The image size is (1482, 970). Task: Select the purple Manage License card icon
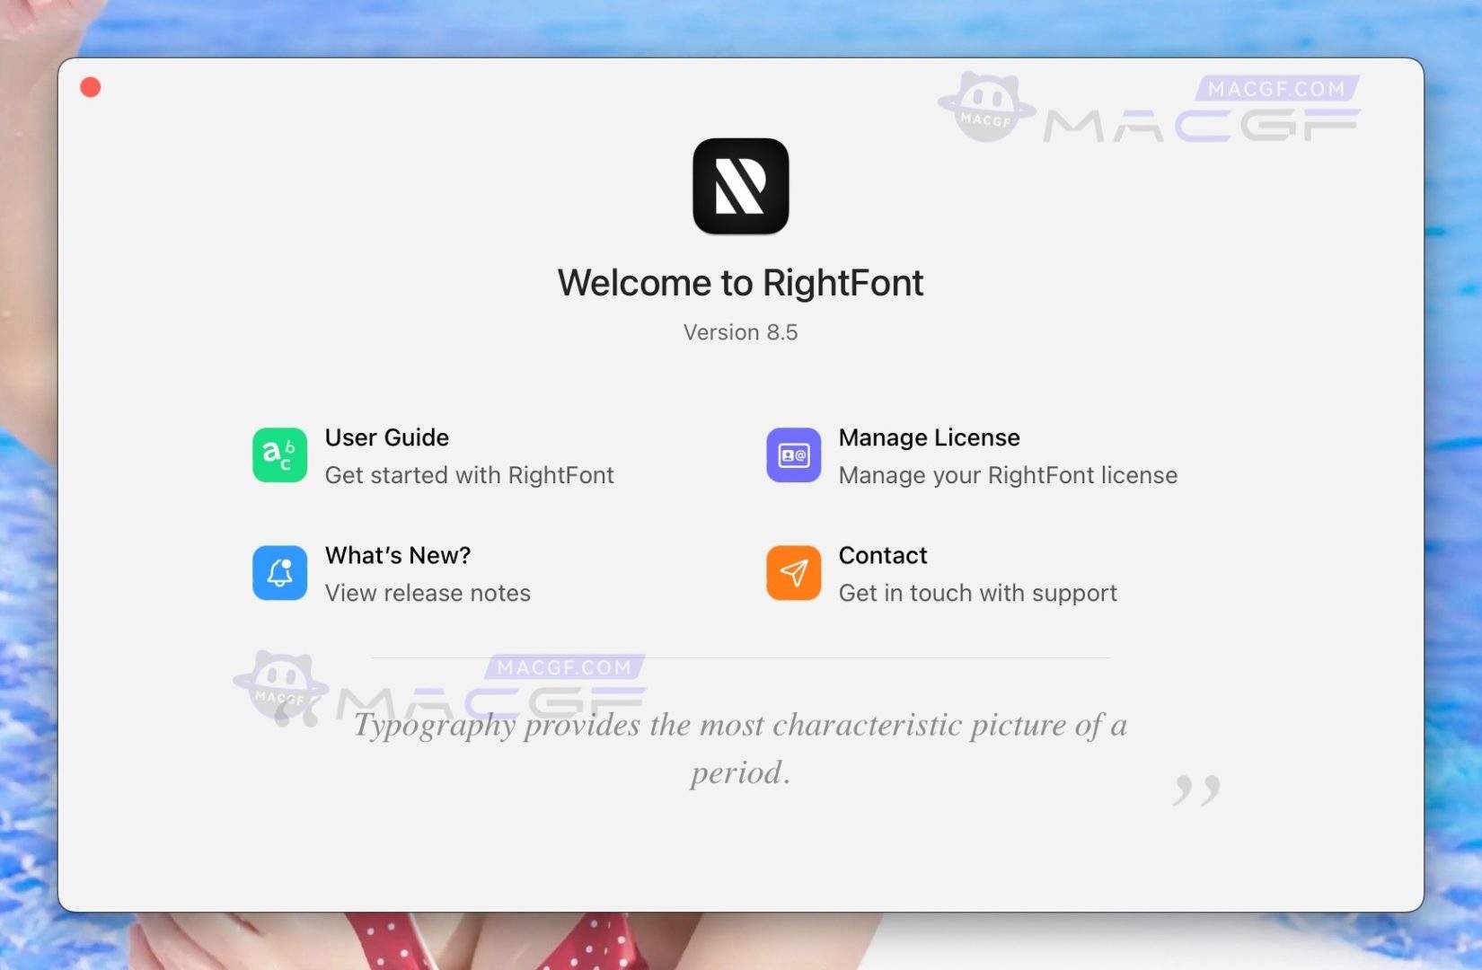point(793,455)
